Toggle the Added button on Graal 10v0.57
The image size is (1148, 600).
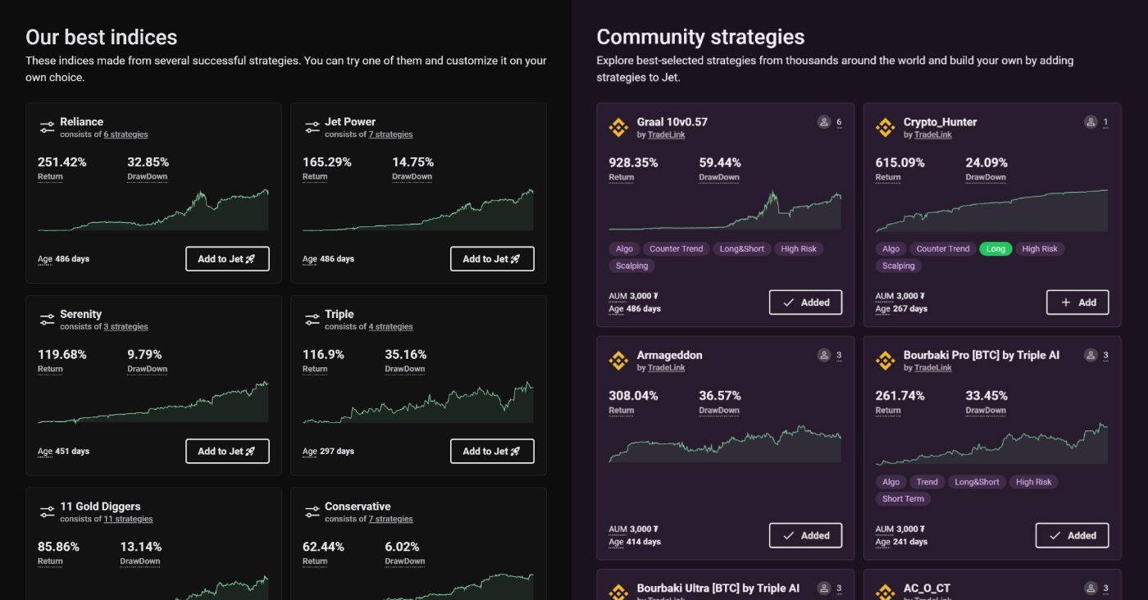click(x=806, y=302)
